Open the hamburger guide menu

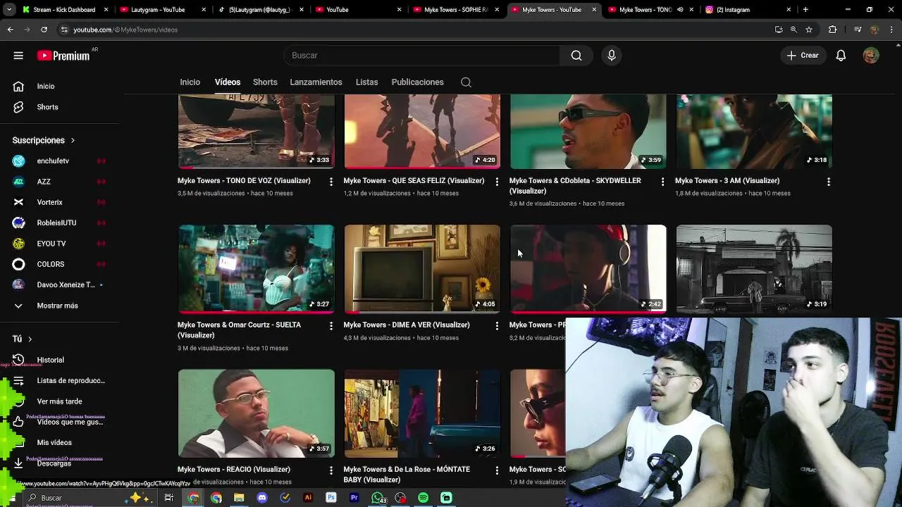coord(18,56)
